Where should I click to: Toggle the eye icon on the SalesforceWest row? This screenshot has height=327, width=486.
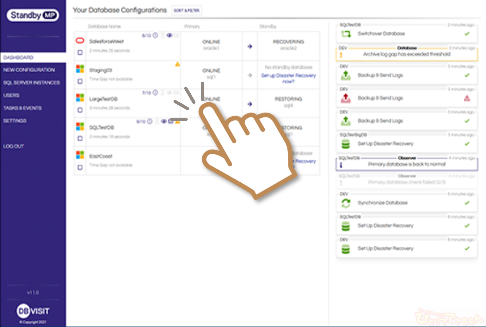coord(169,35)
